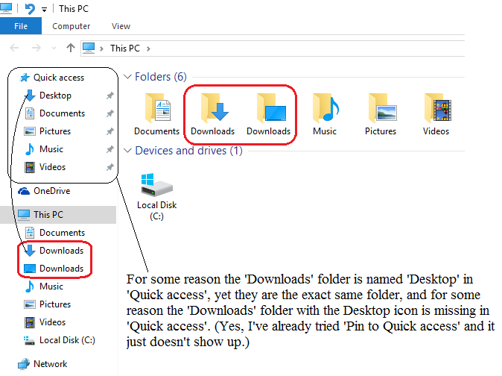Open Documents under This PC in sidebar
The width and height of the screenshot is (502, 376).
click(62, 233)
